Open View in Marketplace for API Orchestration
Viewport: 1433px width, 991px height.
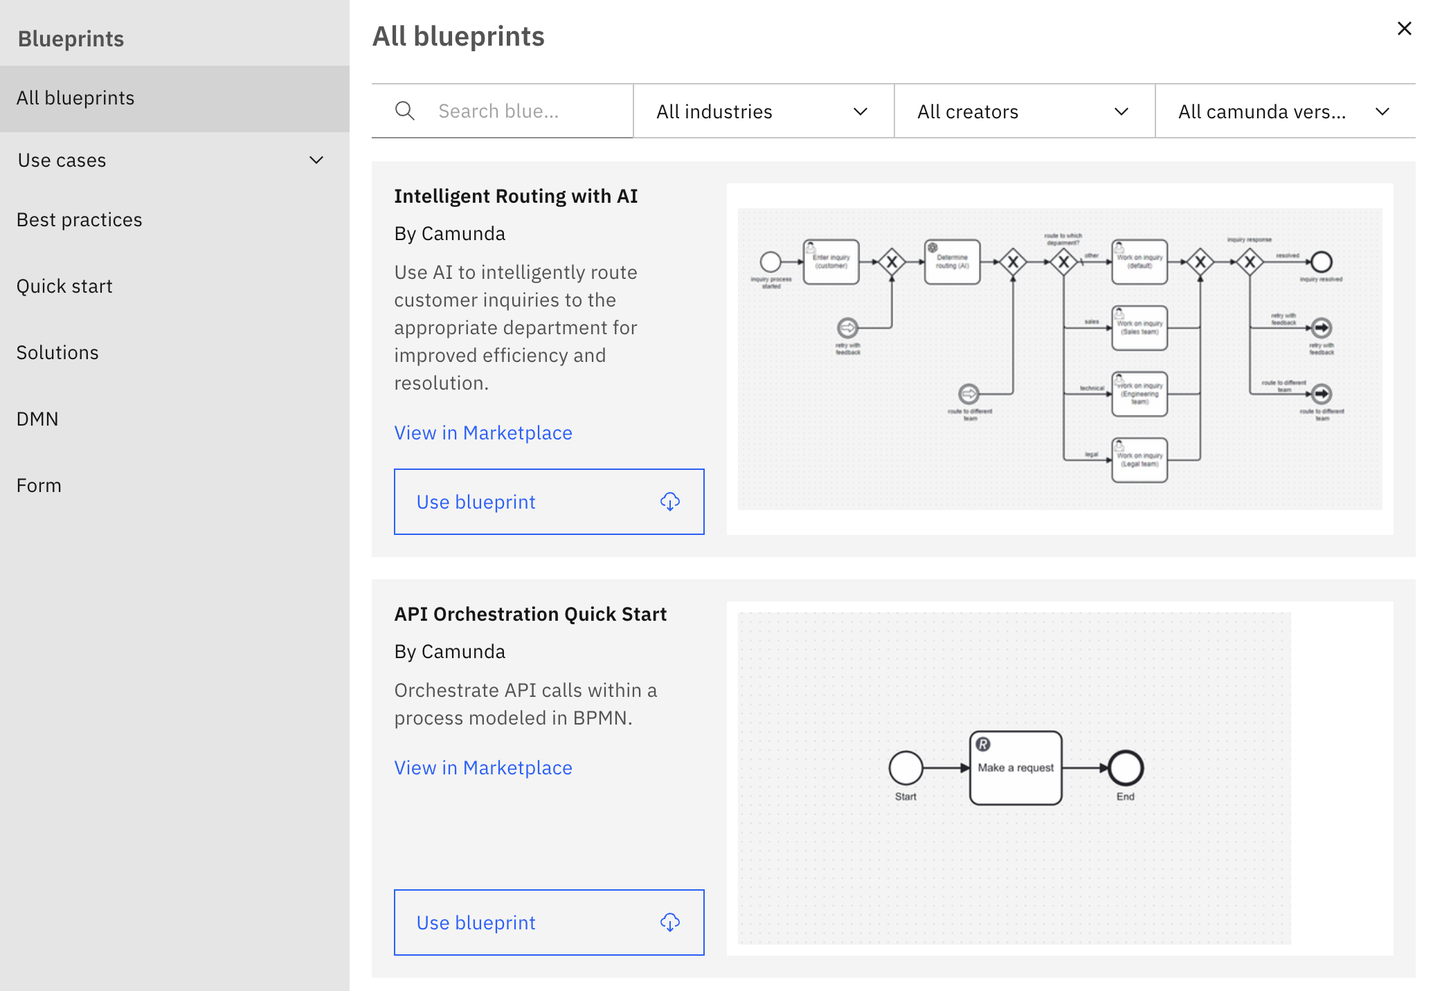pos(483,767)
